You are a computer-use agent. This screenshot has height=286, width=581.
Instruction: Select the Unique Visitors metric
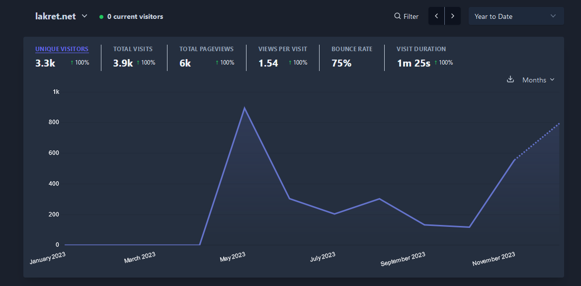point(62,49)
